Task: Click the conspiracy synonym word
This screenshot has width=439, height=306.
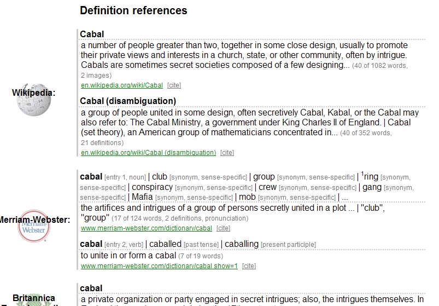Action: click(x=152, y=187)
